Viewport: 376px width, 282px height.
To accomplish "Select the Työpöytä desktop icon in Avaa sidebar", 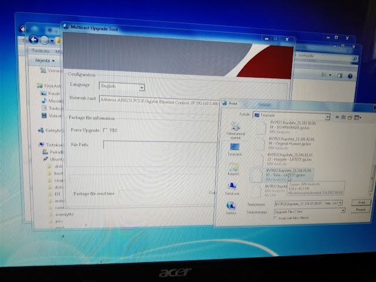I will point(234,149).
